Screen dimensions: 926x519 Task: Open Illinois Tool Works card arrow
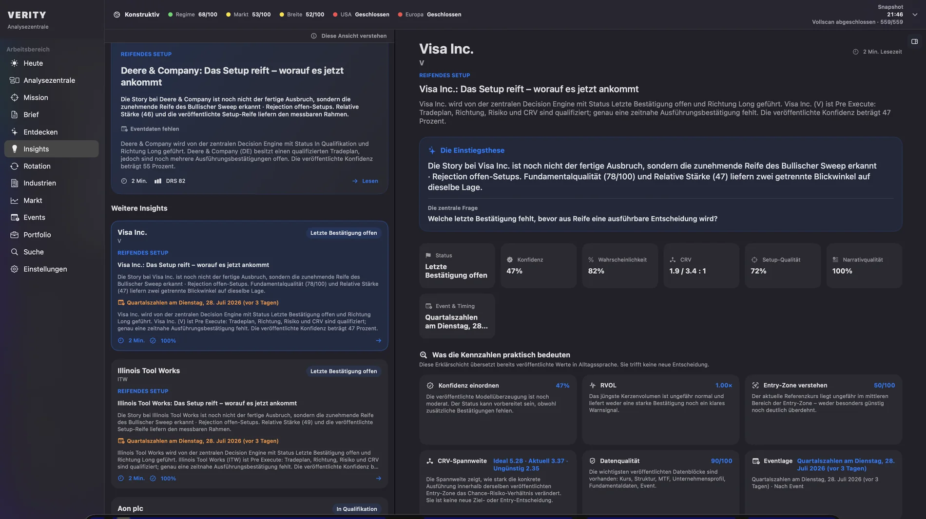378,479
